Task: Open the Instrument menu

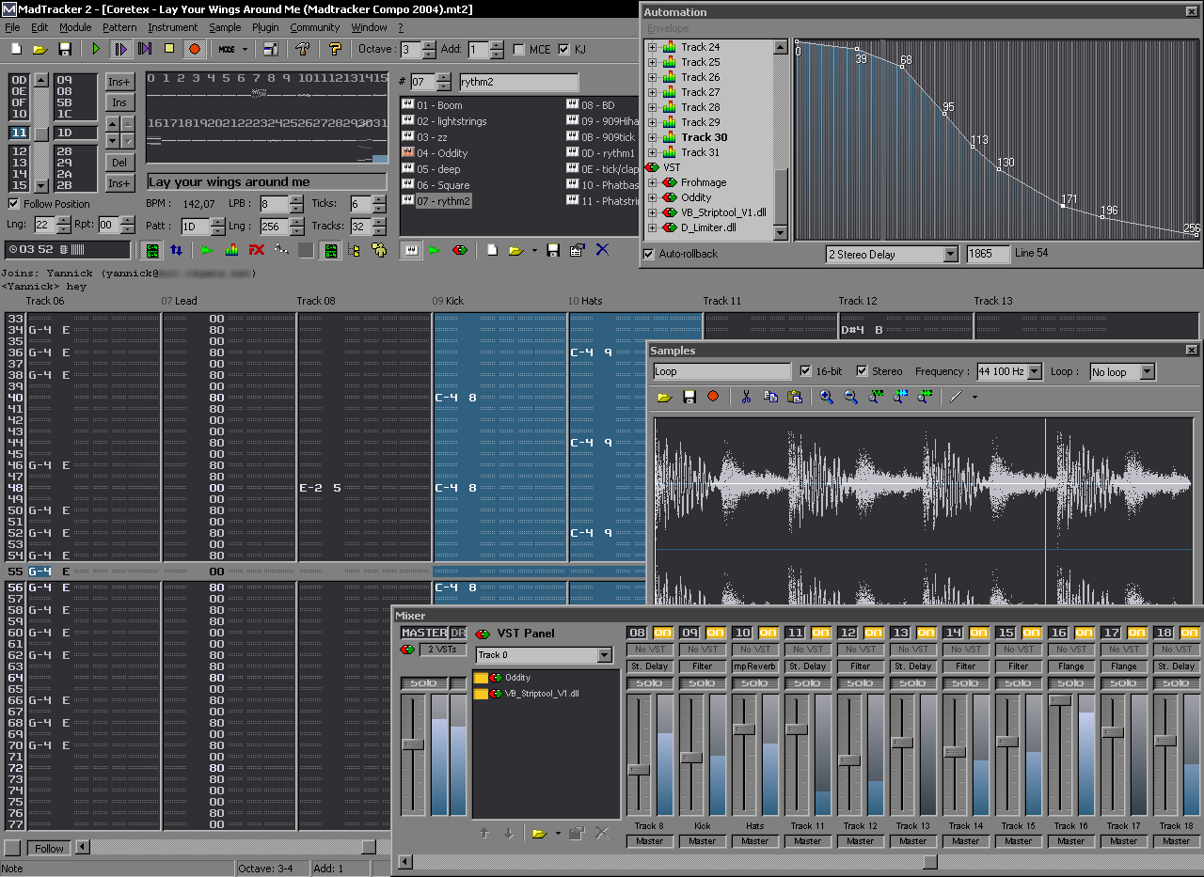Action: click(x=173, y=27)
